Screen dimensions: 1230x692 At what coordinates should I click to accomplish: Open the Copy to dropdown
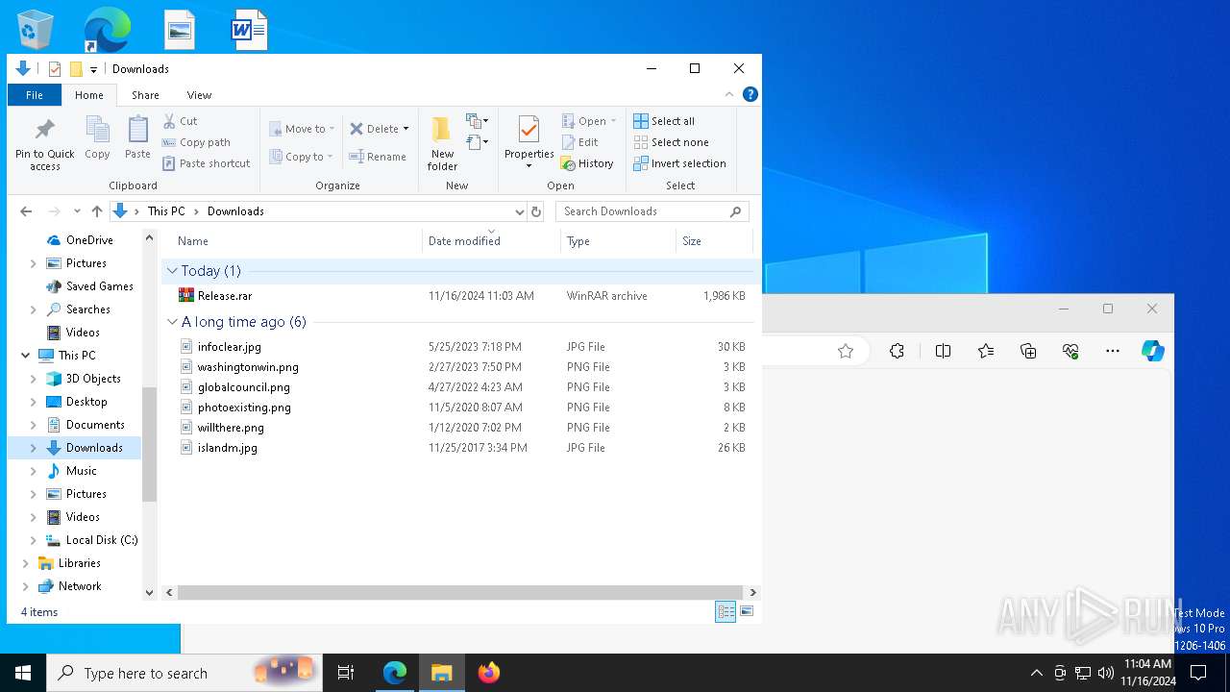[302, 157]
